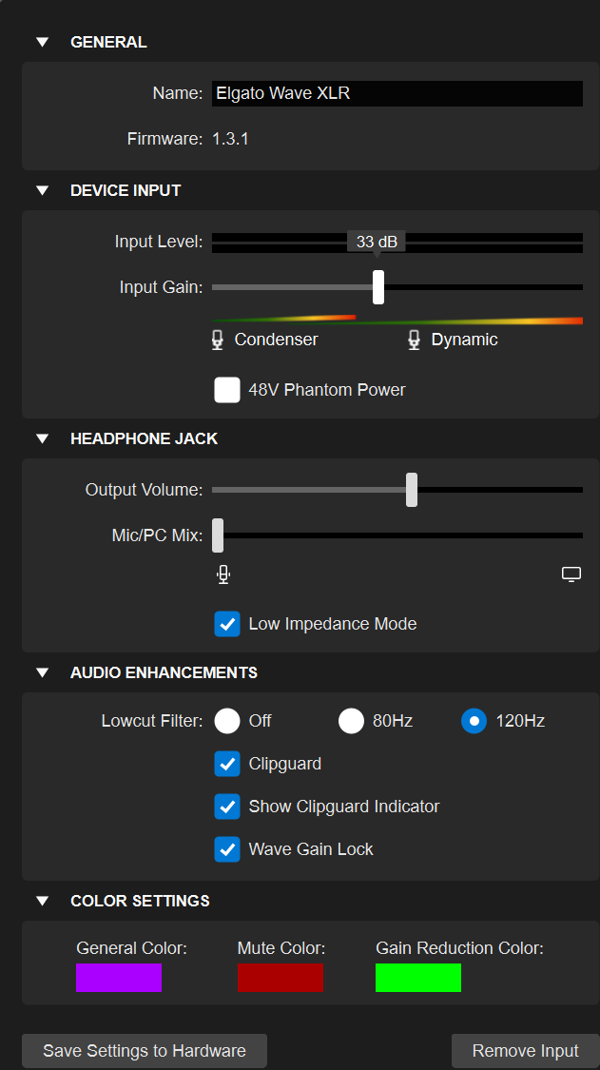This screenshot has width=600, height=1070.
Task: Disable Low Impedance Mode checkbox
Action: pos(227,624)
